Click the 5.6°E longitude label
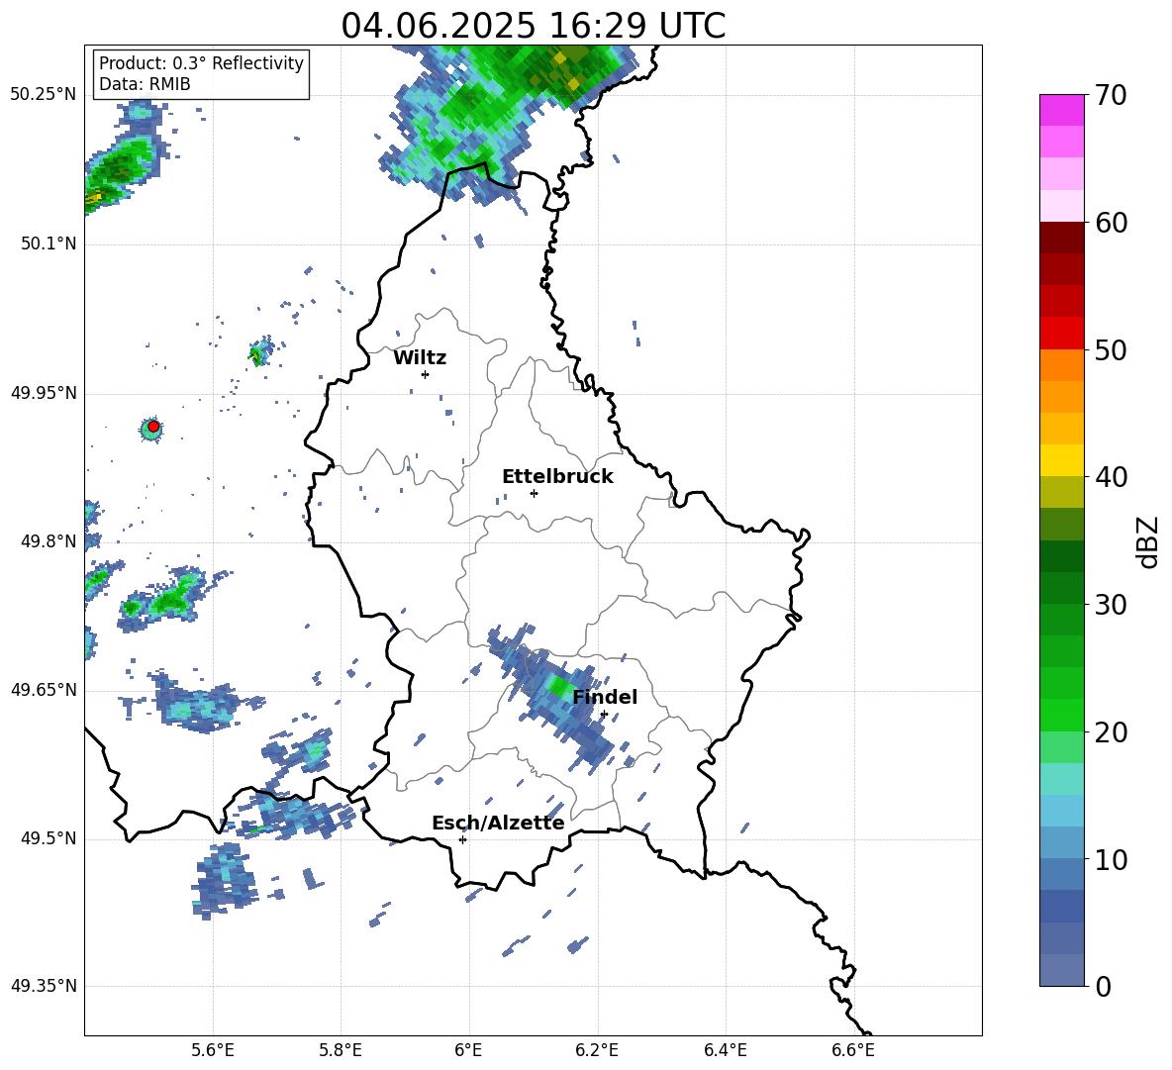 pyautogui.click(x=213, y=1050)
